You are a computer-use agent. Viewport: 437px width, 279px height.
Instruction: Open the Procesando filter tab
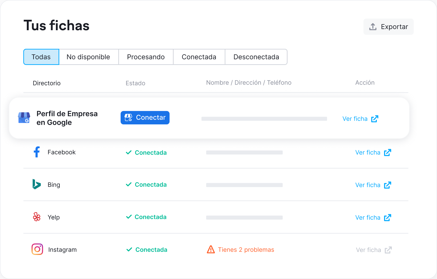146,57
